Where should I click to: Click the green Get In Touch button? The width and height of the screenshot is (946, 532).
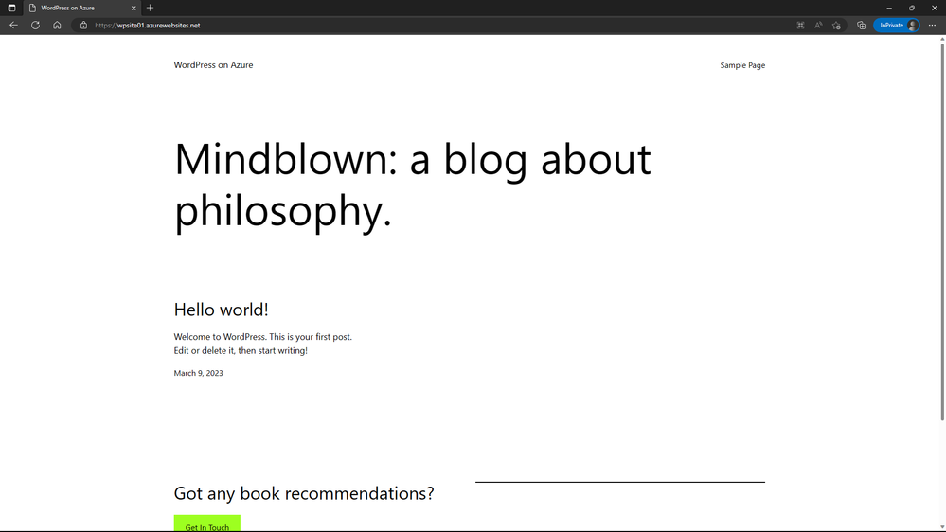coord(207,523)
